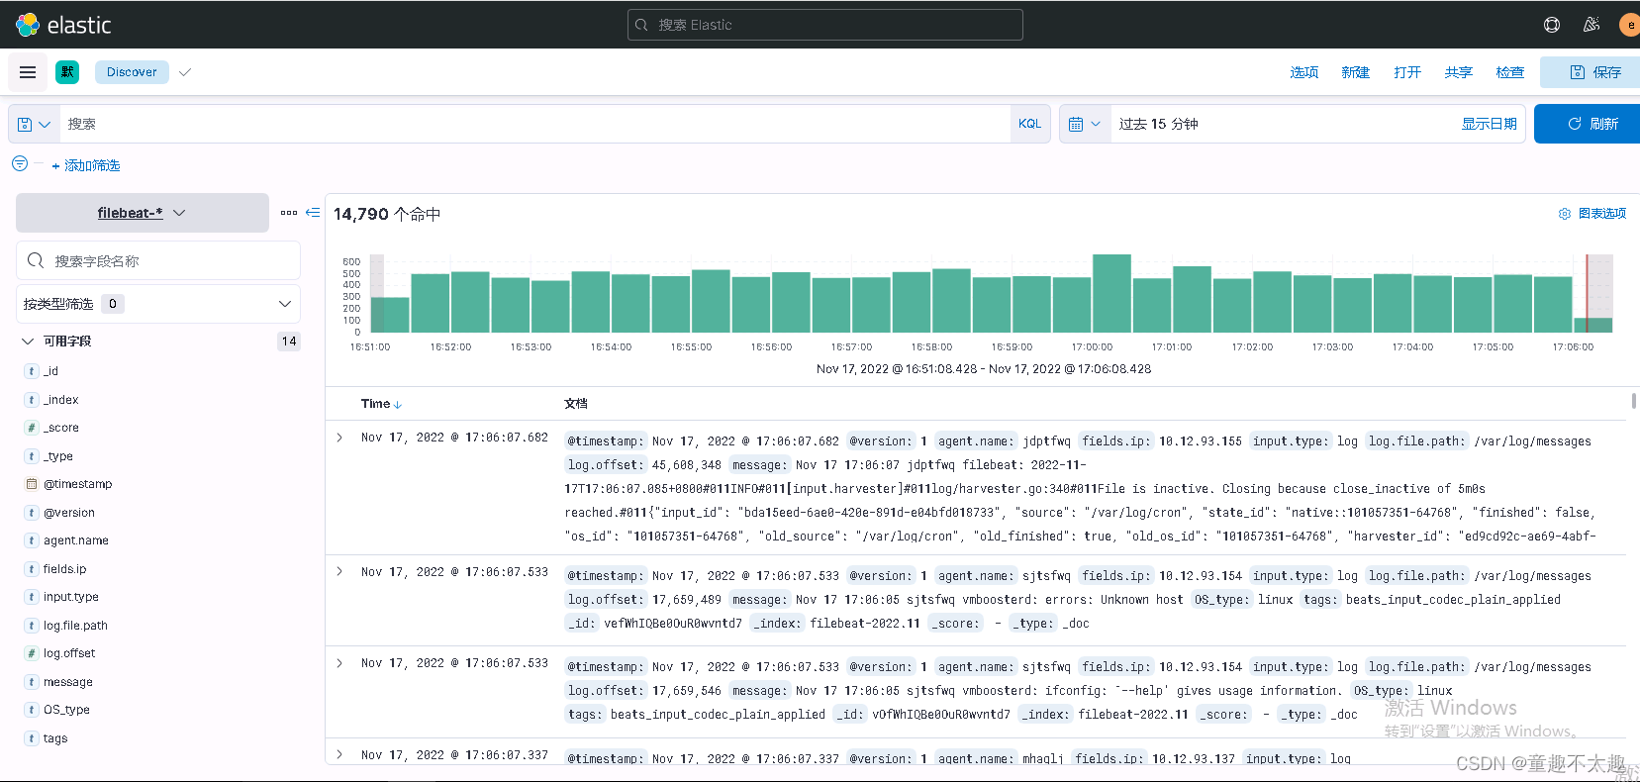Click the green space avatar icon

[67, 72]
